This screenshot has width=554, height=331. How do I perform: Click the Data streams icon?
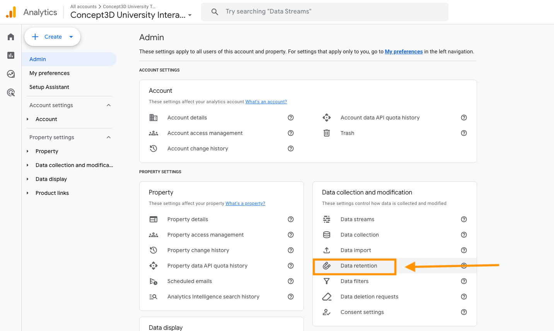pos(327,219)
